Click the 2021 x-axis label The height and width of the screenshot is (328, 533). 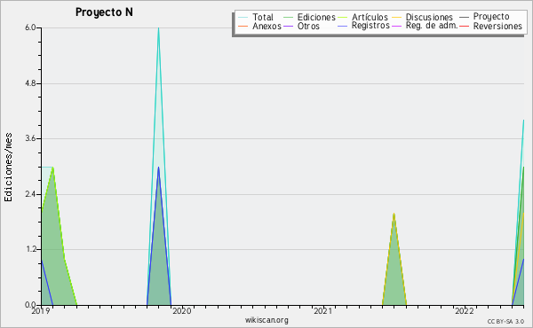coord(323,310)
